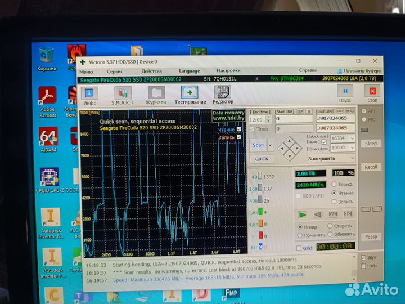Screen dimensions: 405x304
Task: Click the Sleep button
Action: click(x=371, y=144)
